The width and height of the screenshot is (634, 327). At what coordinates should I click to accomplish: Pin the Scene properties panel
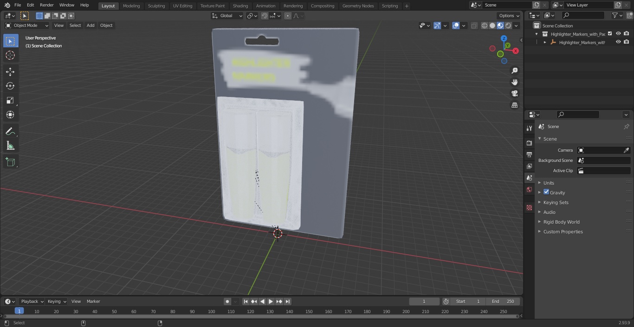626,127
